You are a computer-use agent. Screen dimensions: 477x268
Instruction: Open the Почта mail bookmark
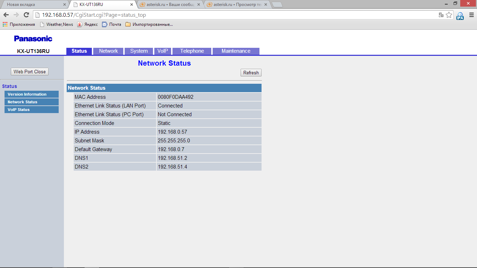tap(112, 24)
